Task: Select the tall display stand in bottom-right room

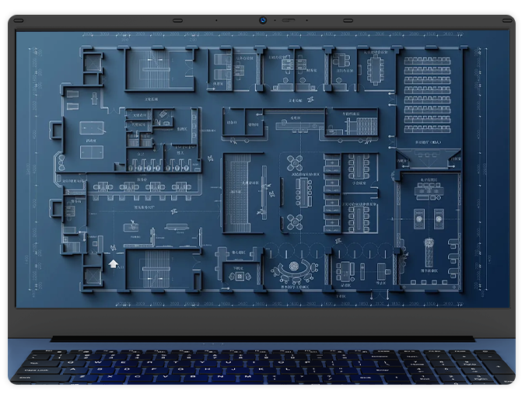Action: tap(429, 254)
